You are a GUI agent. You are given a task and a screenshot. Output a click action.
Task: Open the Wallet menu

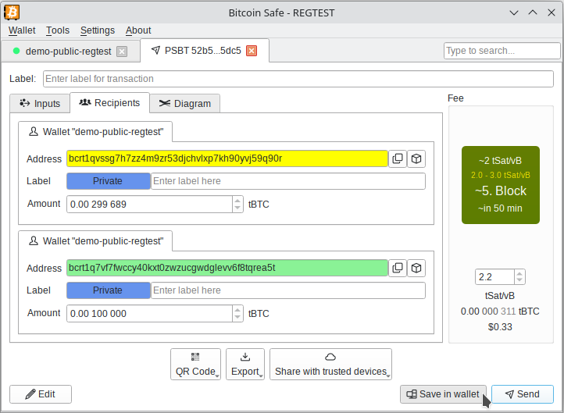coord(22,30)
